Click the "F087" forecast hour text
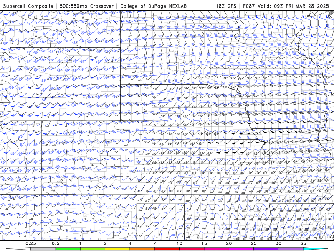Viewport: 334px width, 251px height. click(249, 6)
